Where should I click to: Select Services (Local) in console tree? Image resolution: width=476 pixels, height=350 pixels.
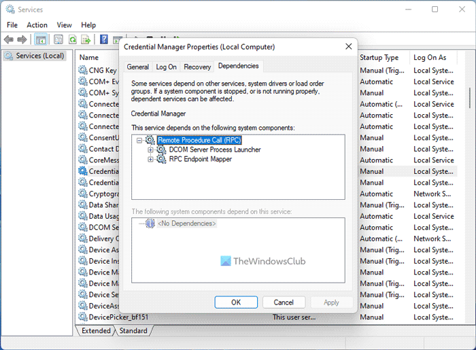coord(34,56)
